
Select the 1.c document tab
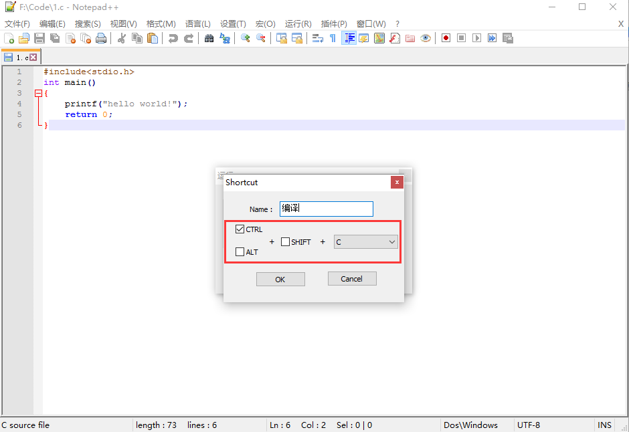pyautogui.click(x=20, y=57)
